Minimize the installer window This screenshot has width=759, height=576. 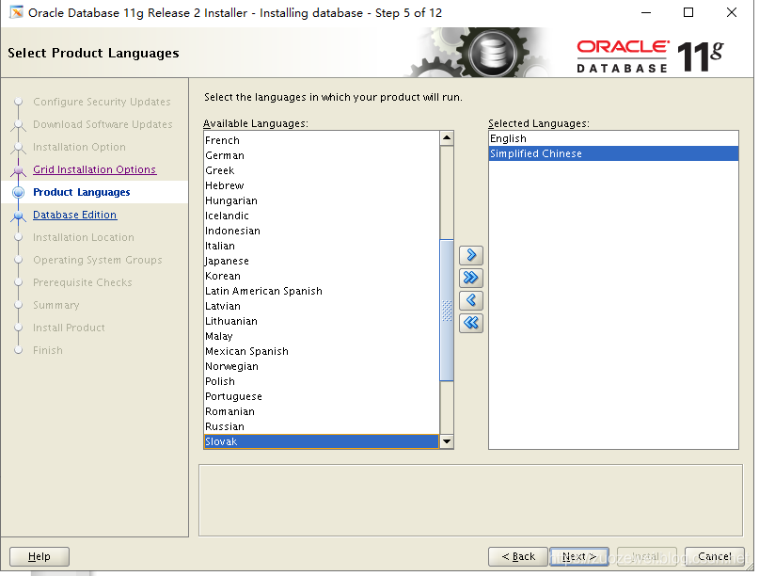(x=646, y=12)
